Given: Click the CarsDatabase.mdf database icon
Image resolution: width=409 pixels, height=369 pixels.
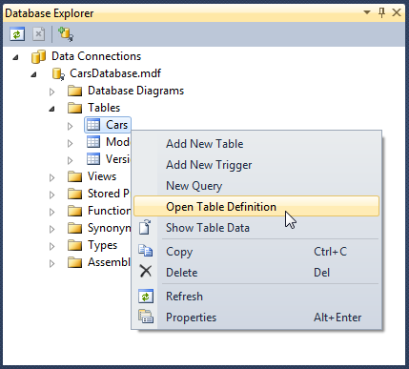Looking at the screenshot, I should (x=58, y=73).
